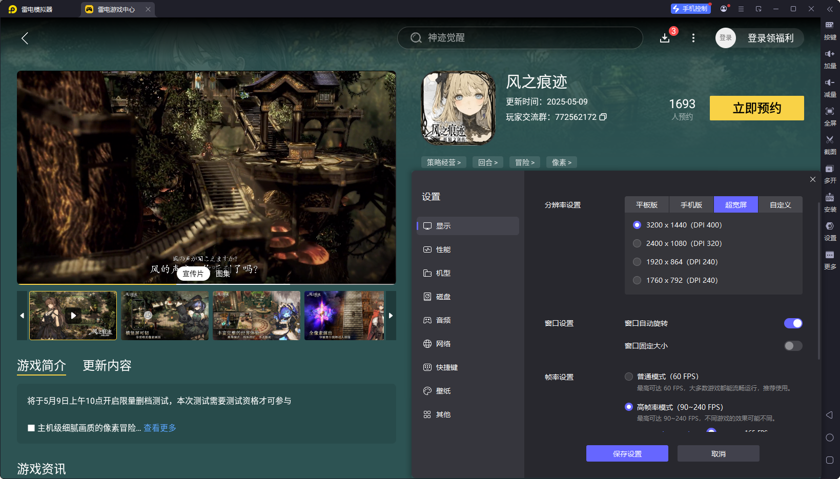Click the volume up (加量) icon

pyautogui.click(x=829, y=54)
